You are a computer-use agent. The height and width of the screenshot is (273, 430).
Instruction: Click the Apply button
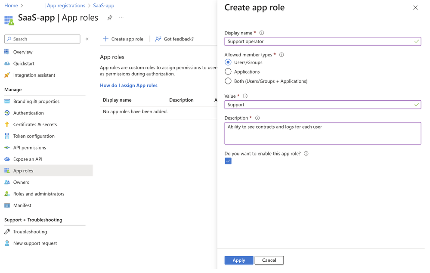[x=238, y=260]
